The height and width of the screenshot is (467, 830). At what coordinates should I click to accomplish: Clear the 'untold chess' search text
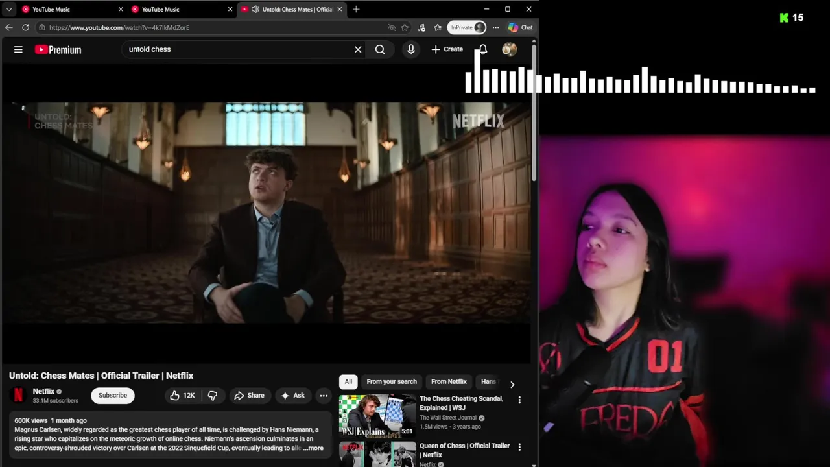[x=358, y=49]
